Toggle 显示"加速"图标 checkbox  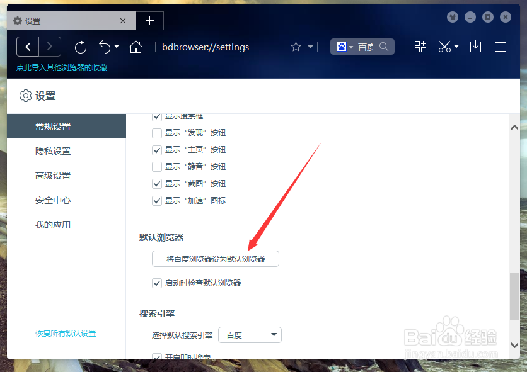pyautogui.click(x=157, y=201)
